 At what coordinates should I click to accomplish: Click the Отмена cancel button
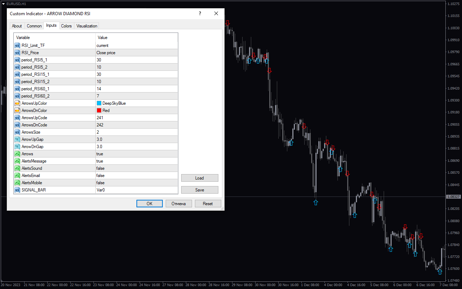(x=179, y=204)
